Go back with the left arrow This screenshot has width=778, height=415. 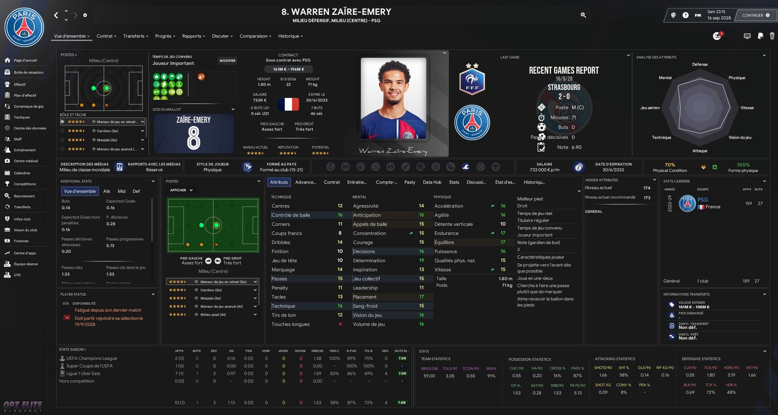[x=56, y=15]
